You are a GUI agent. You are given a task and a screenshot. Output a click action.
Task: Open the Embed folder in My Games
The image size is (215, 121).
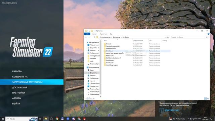point(108,44)
